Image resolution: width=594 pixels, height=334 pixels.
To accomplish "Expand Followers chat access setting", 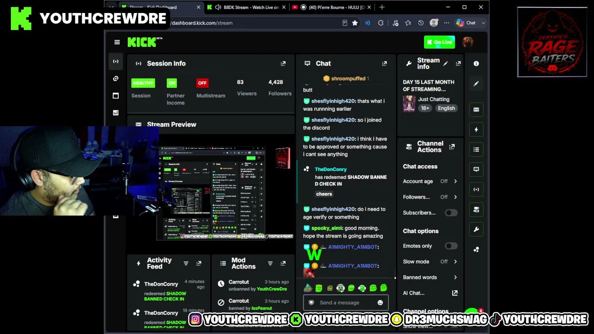I will [430, 197].
